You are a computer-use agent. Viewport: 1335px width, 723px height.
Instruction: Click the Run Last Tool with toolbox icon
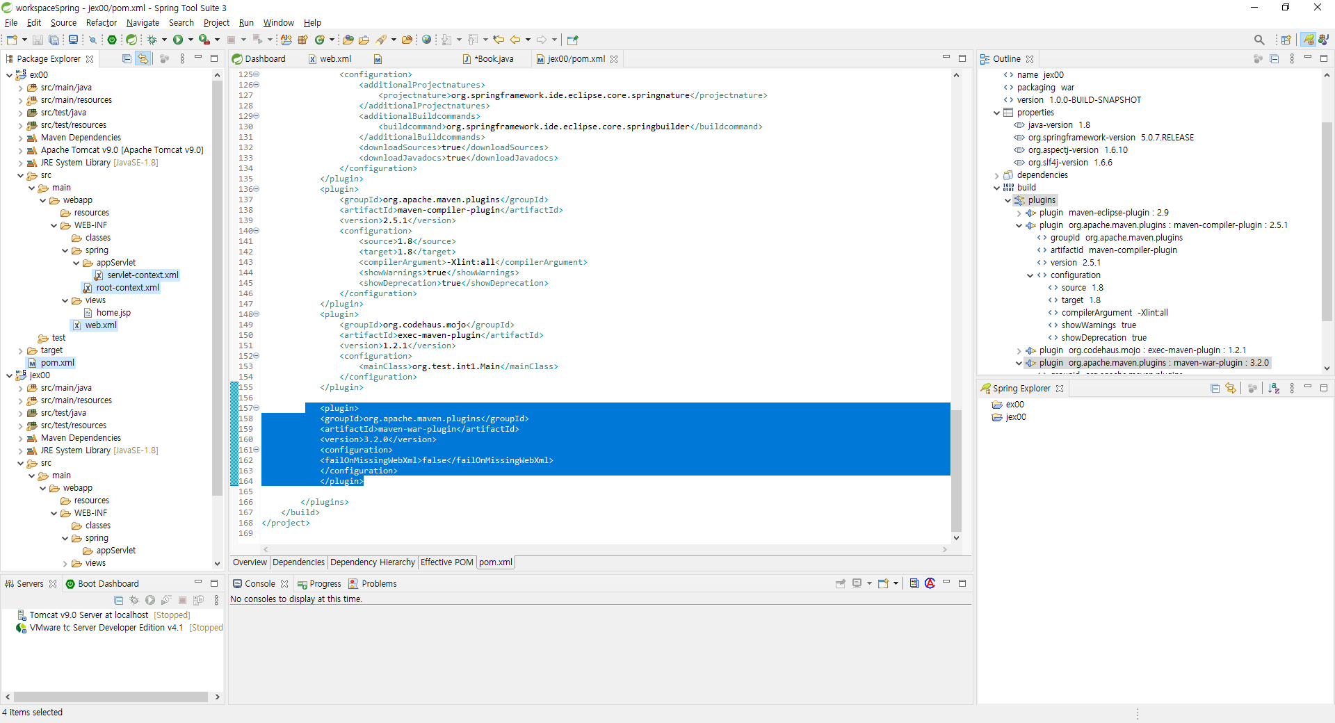(204, 40)
